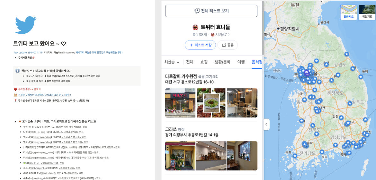Open the 전체 리스트 보기 button
The image size is (376, 180).
tap(211, 11)
